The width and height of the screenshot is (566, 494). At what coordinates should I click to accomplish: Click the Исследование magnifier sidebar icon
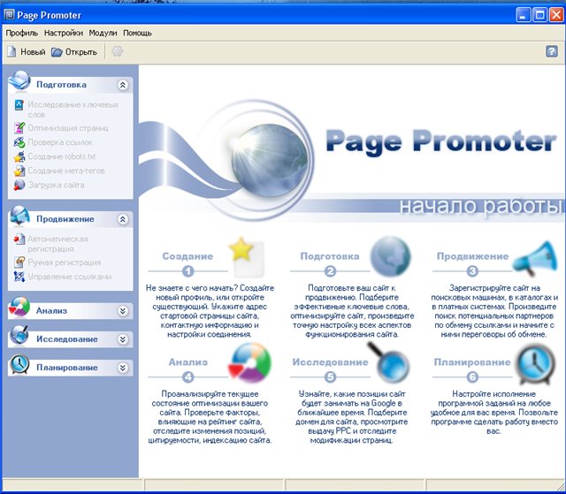[19, 335]
